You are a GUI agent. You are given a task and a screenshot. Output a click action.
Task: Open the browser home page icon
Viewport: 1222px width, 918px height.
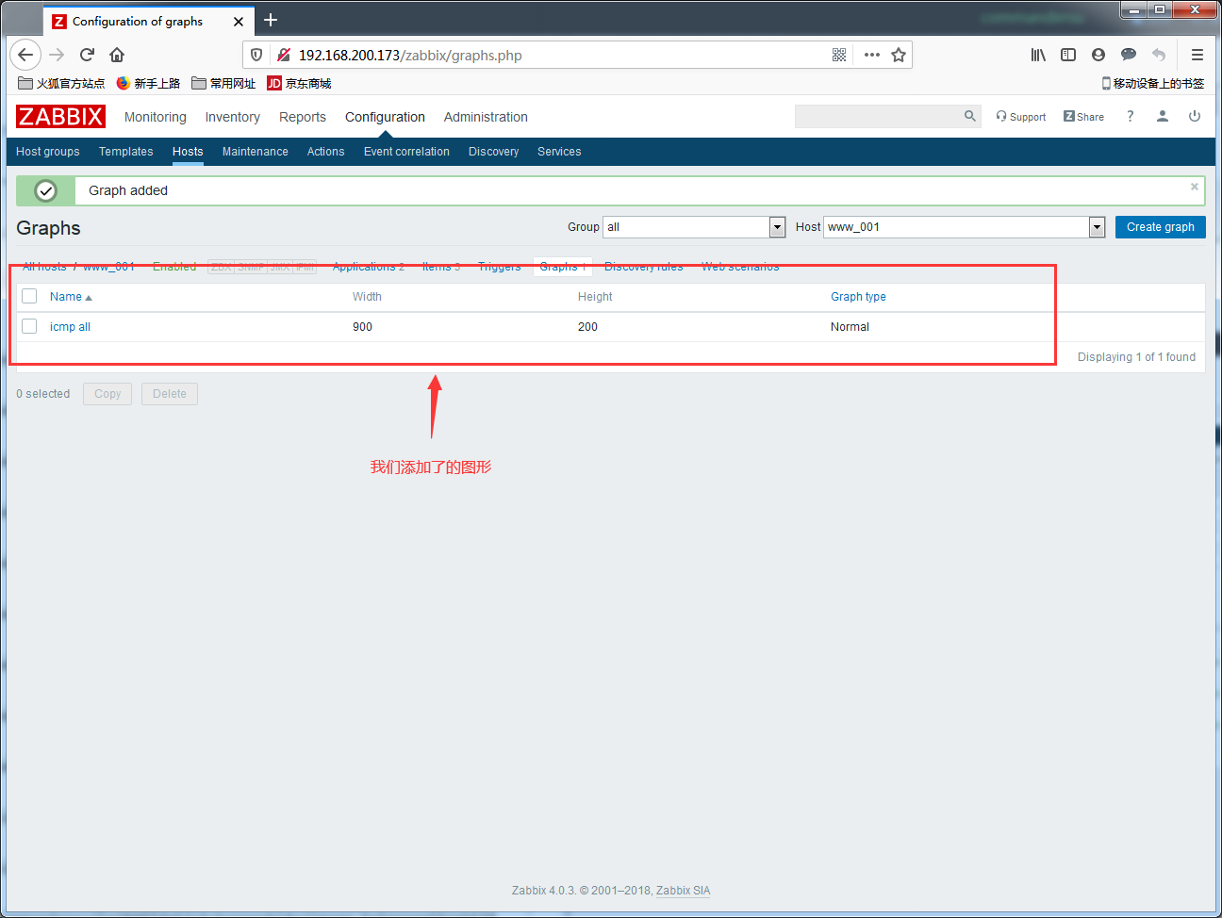[x=117, y=55]
